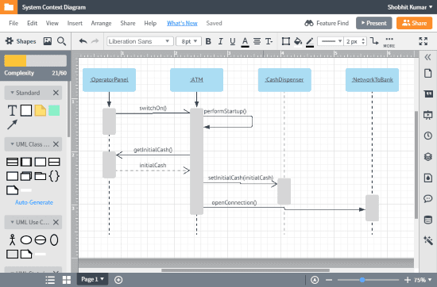Viewport: 437px width, 287px height.
Task: Click the orange Share button
Action: coord(414,23)
